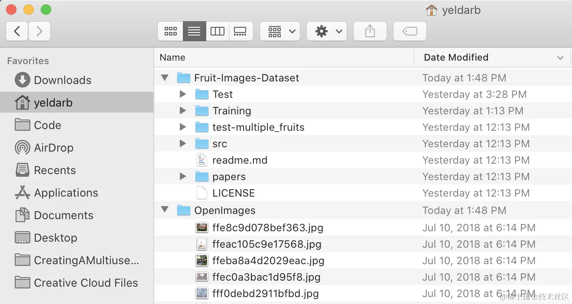
Task: Collapse the Fruit-Images-Dataset folder
Action: [x=164, y=78]
